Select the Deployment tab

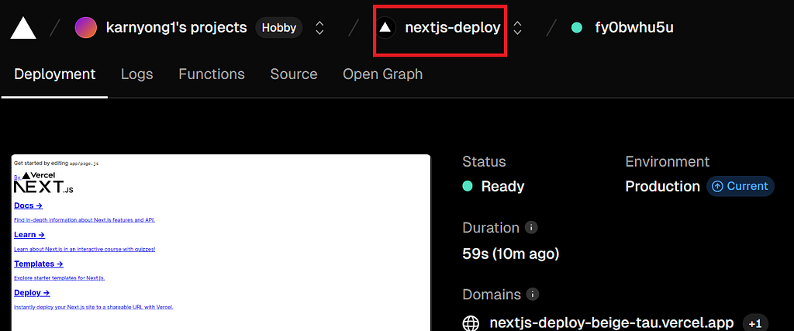click(x=55, y=74)
